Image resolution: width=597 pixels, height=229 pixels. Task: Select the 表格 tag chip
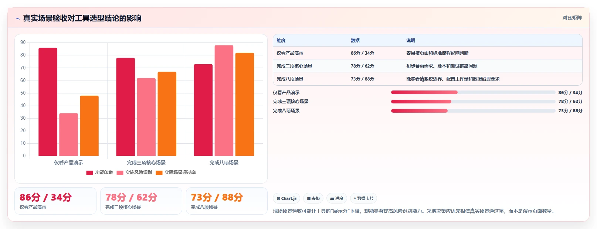[x=313, y=198]
